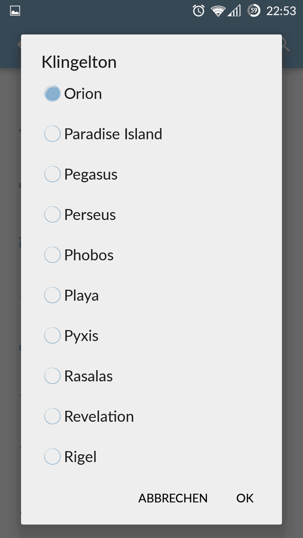Tap the ABBRECHEN button to cancel

tap(173, 498)
